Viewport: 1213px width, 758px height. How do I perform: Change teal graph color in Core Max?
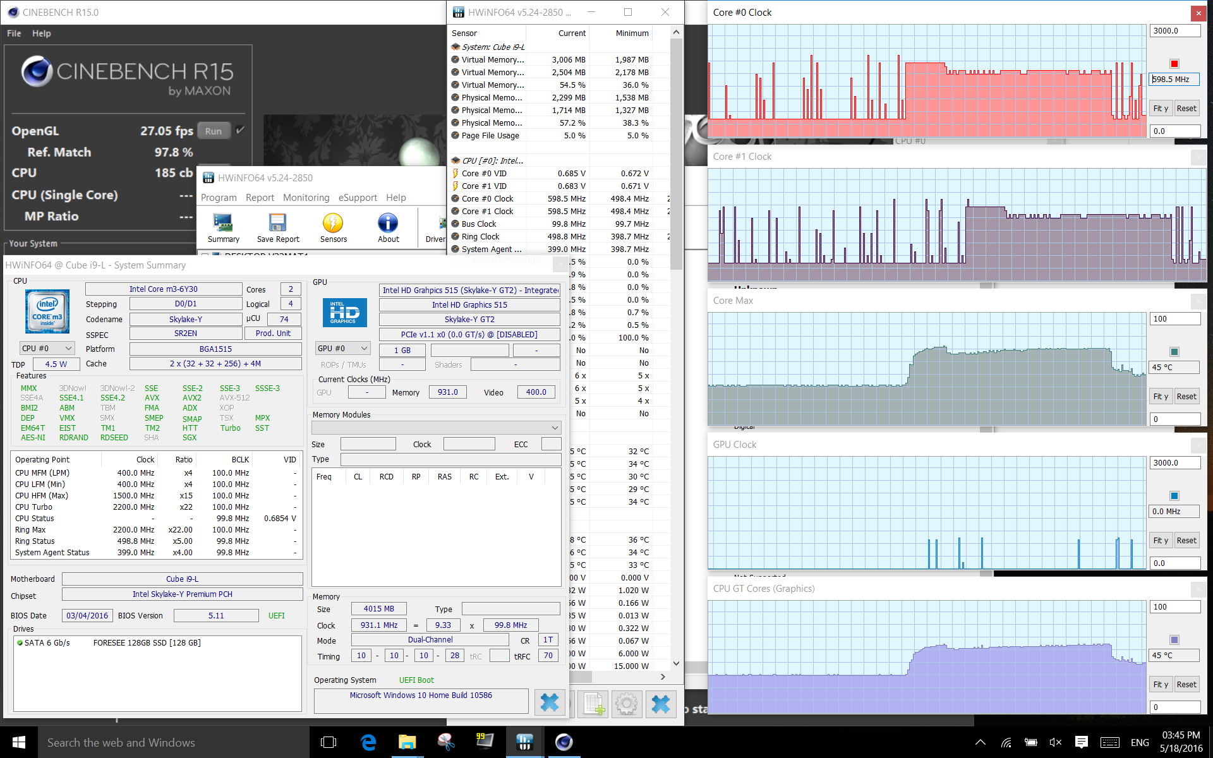point(1174,352)
